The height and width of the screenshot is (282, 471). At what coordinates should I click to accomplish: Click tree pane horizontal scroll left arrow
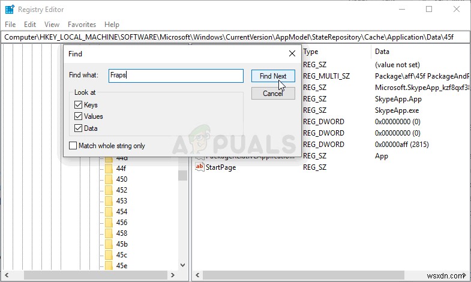(7, 275)
